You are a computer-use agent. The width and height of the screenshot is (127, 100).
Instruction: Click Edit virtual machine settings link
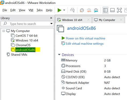(x=85, y=44)
